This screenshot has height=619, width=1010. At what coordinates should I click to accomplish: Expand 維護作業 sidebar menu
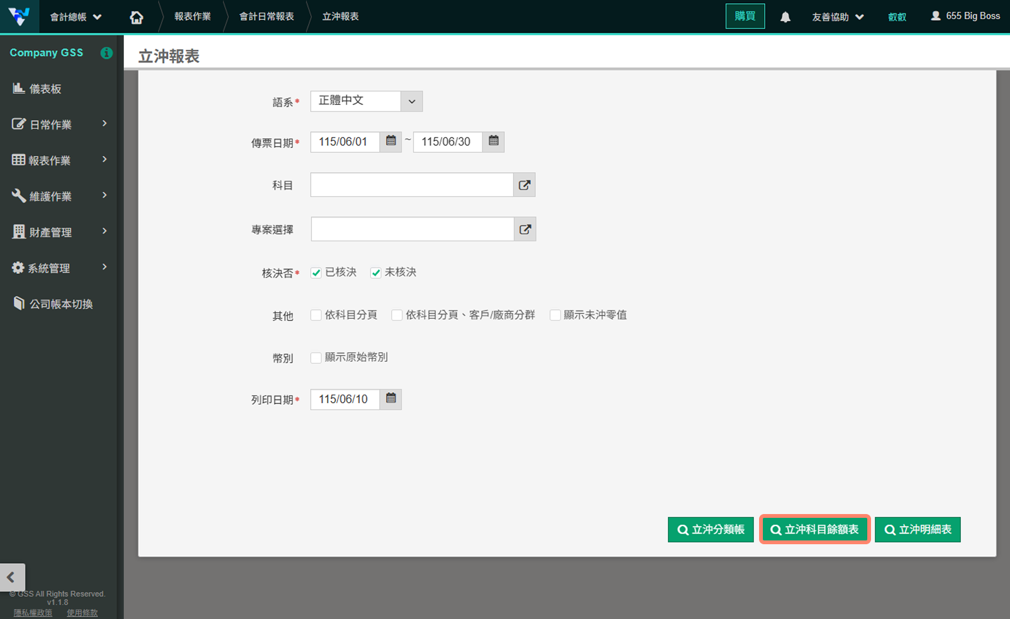point(58,196)
